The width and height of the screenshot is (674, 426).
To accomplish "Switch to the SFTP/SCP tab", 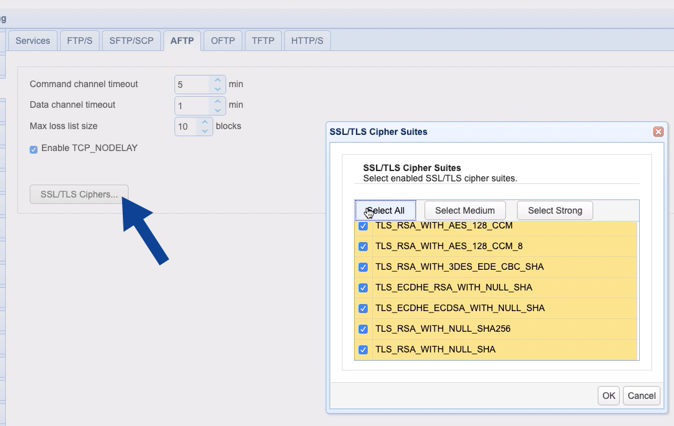I will 131,40.
